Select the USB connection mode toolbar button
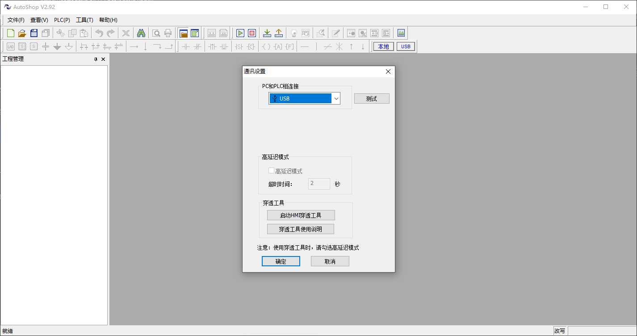The height and width of the screenshot is (336, 637). [406, 46]
